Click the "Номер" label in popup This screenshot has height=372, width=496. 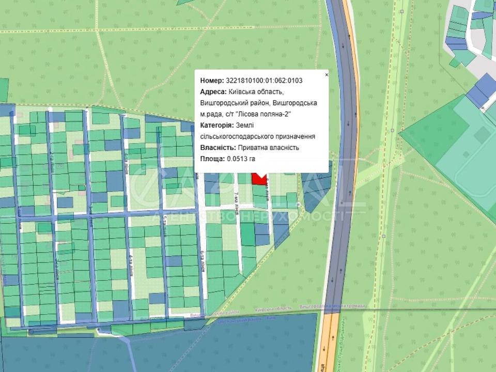212,81
